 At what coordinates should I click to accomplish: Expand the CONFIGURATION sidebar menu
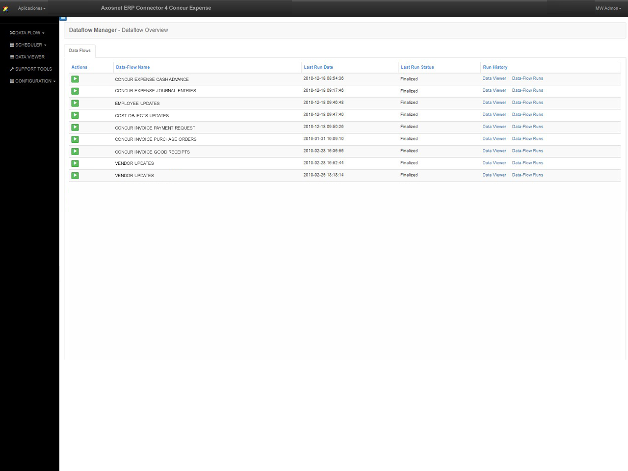(32, 81)
